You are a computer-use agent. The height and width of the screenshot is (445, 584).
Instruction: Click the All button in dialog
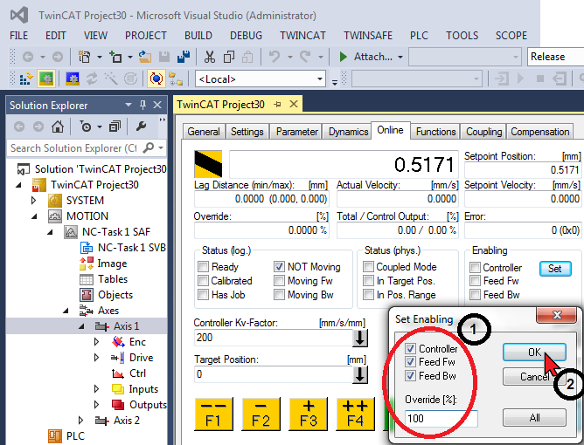tap(534, 418)
